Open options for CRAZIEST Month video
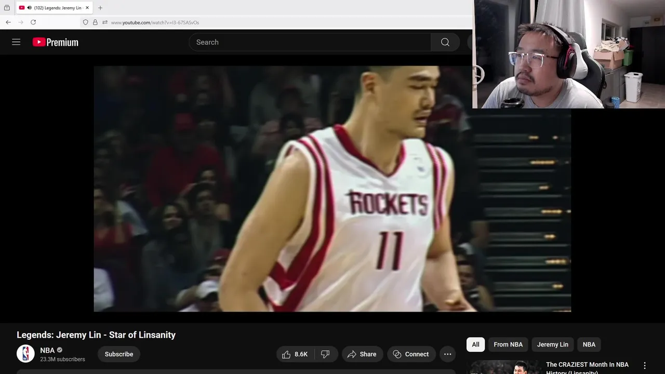The width and height of the screenshot is (665, 374). pyautogui.click(x=645, y=366)
